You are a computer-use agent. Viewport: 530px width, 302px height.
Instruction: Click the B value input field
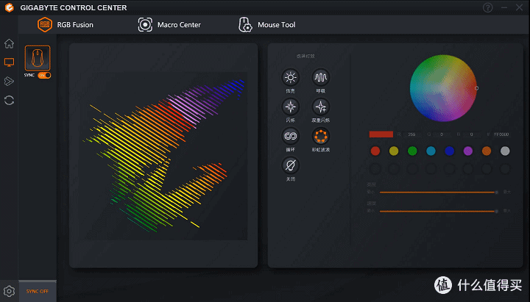coord(472,134)
